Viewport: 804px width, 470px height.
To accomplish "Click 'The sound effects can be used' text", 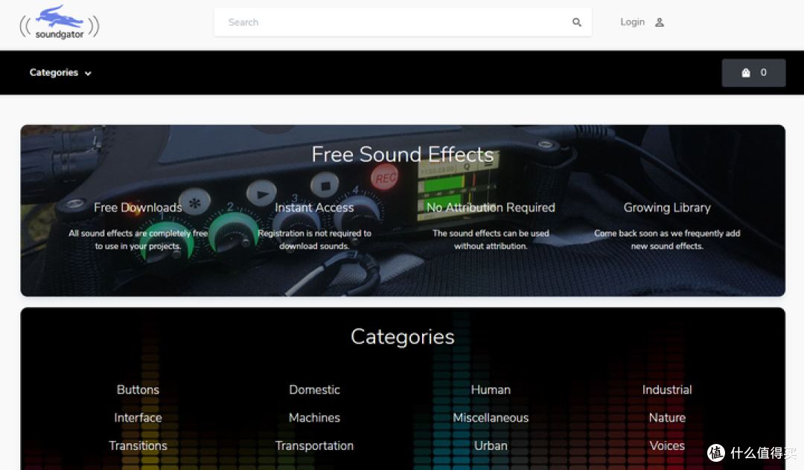I will [x=491, y=239].
